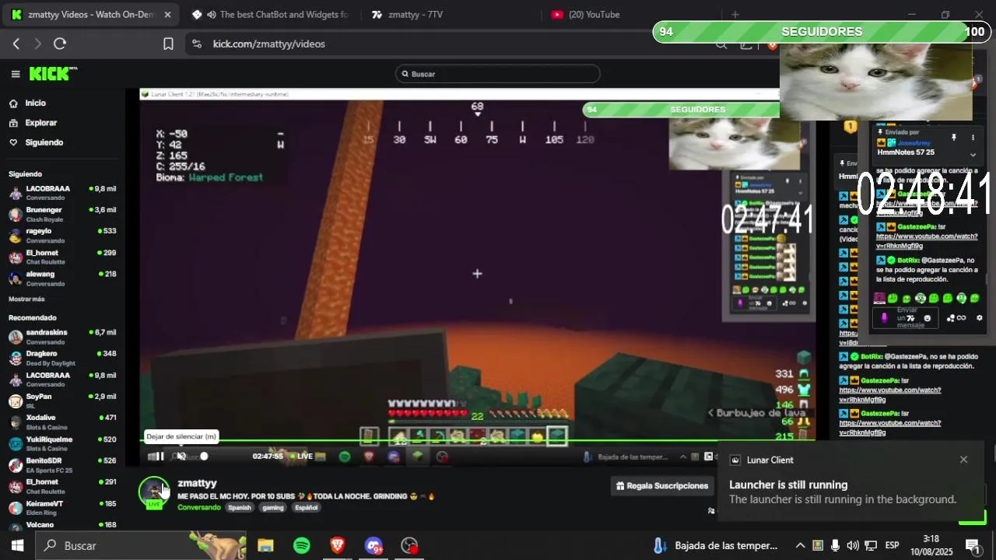Click the Conversando category link
996x560 pixels.
(x=199, y=508)
